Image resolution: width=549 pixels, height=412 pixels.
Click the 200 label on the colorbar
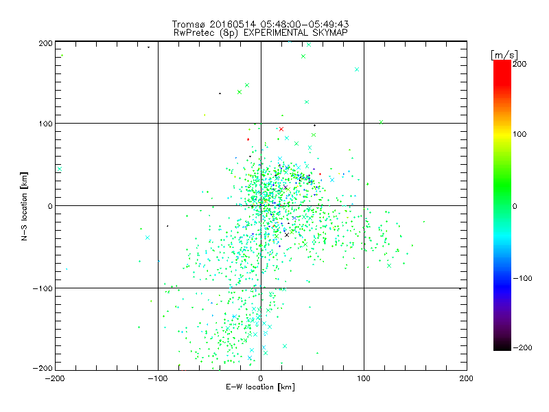tap(519, 64)
